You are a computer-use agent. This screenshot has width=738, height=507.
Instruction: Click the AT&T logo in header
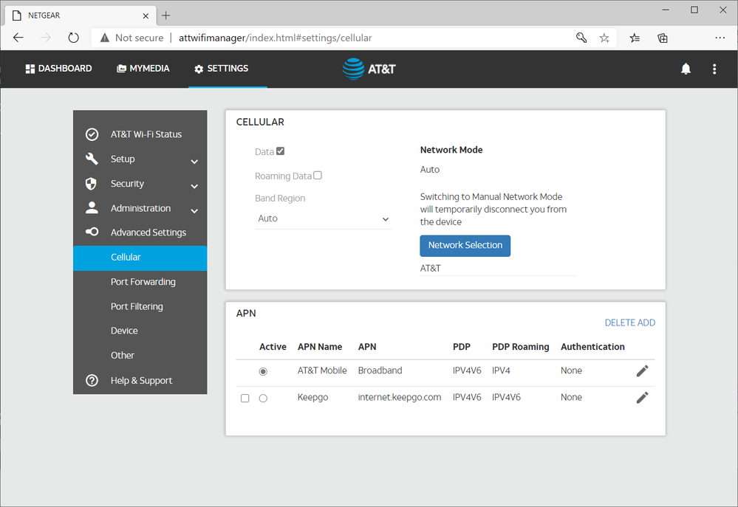[x=369, y=69]
